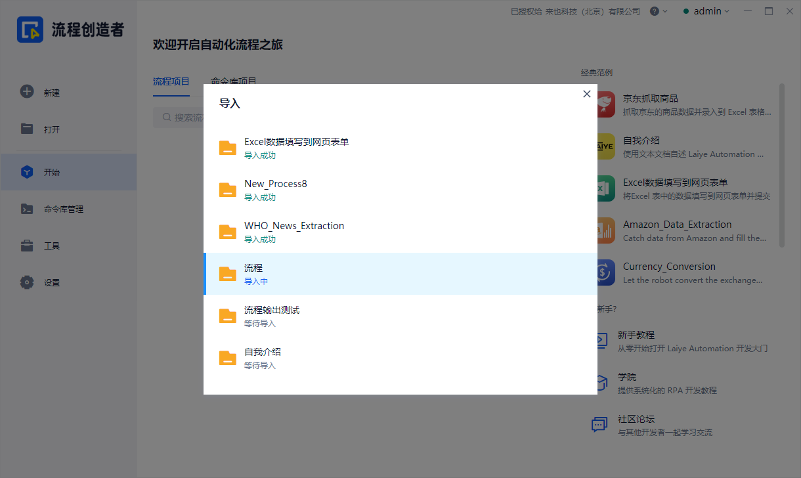801x478 pixels.
Task: Click the WHO_News_Extraction import entry
Action: pyautogui.click(x=400, y=232)
